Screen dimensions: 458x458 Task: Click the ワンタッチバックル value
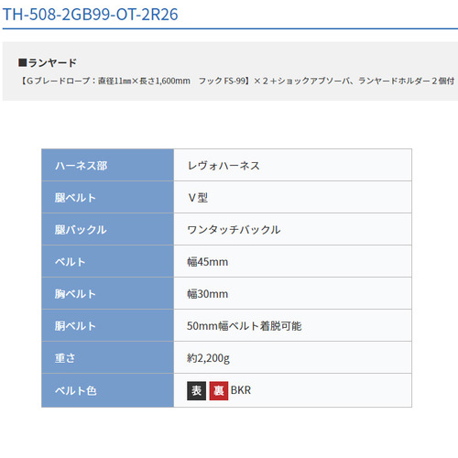(x=234, y=230)
